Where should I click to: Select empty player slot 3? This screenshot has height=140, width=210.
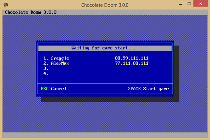[x=46, y=68]
